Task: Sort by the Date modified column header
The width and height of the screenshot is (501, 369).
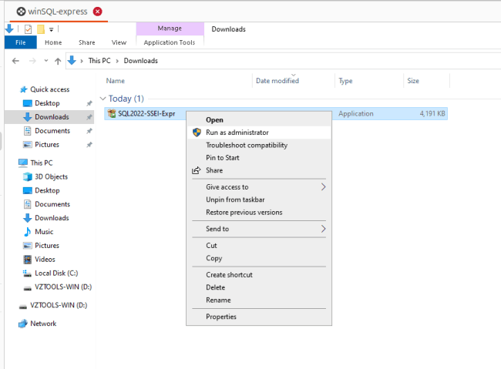Action: tap(277, 81)
